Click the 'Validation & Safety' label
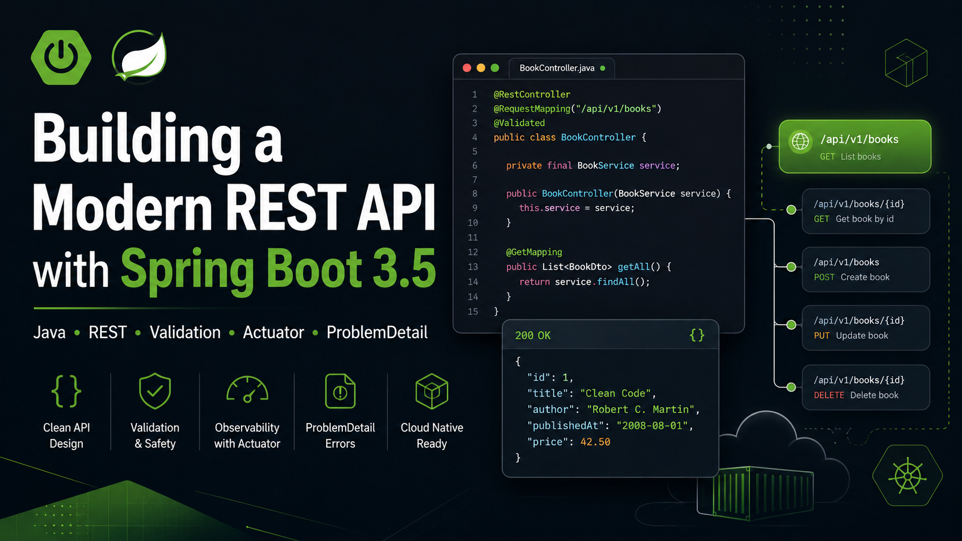Image resolution: width=962 pixels, height=541 pixels. pos(155,436)
